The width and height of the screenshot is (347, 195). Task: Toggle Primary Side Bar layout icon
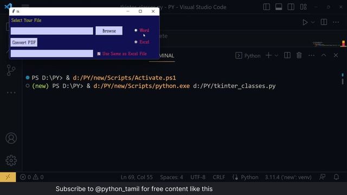point(266,7)
